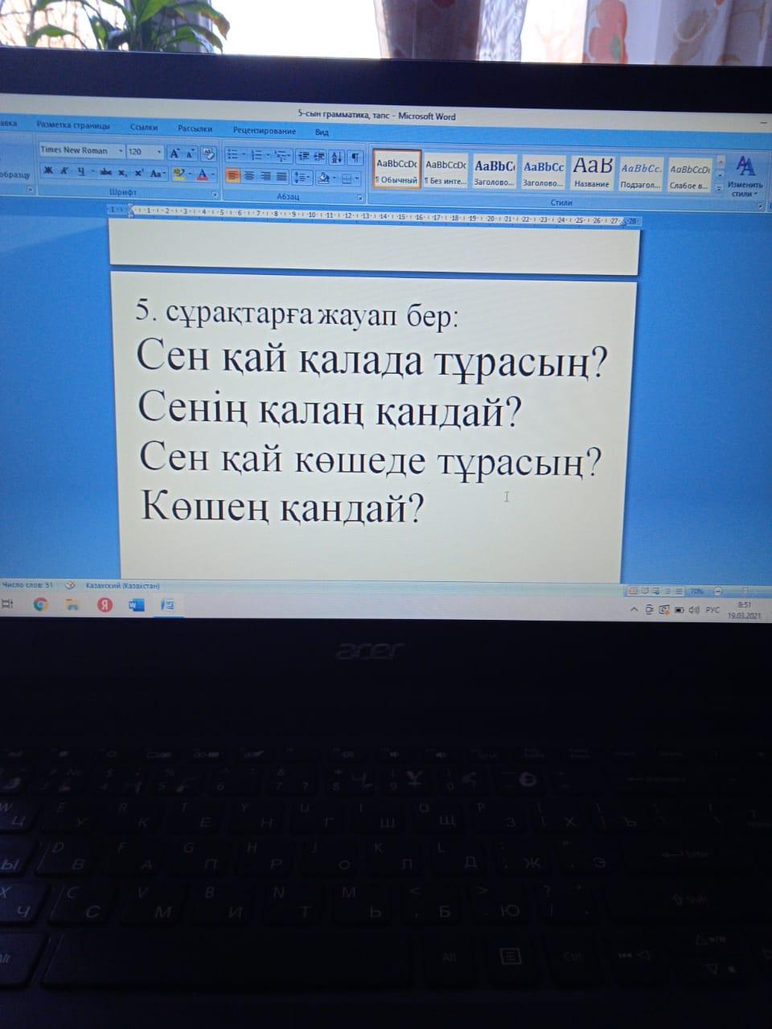Open Разметка страницы tab

(x=73, y=125)
